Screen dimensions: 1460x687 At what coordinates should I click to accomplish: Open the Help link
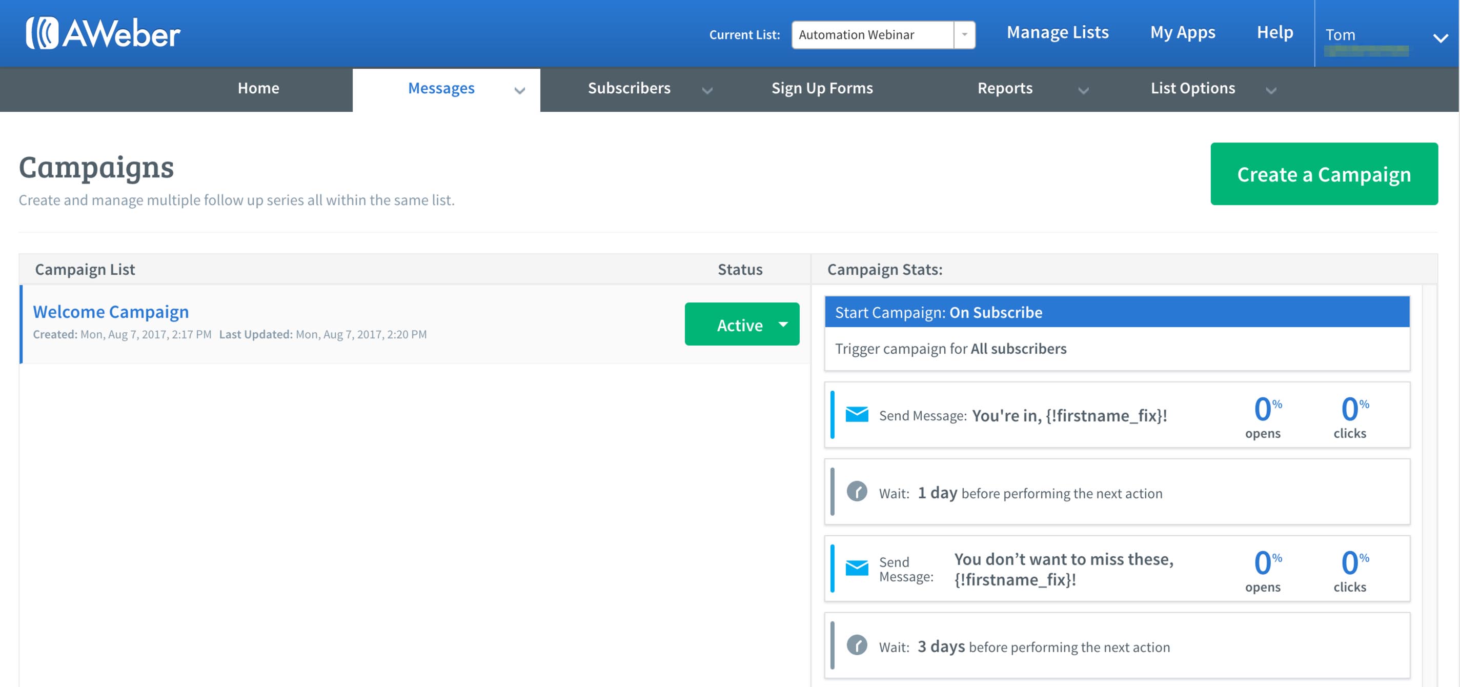pyautogui.click(x=1274, y=32)
